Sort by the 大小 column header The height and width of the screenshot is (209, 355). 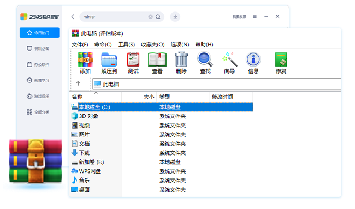(139, 97)
